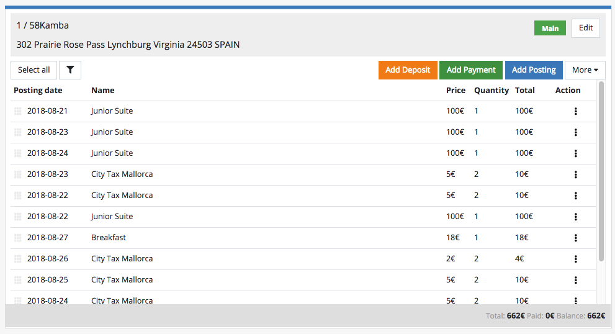Image resolution: width=615 pixels, height=334 pixels.
Task: Select the 2018-08-23 Junior Suite row handle
Action: (18, 132)
